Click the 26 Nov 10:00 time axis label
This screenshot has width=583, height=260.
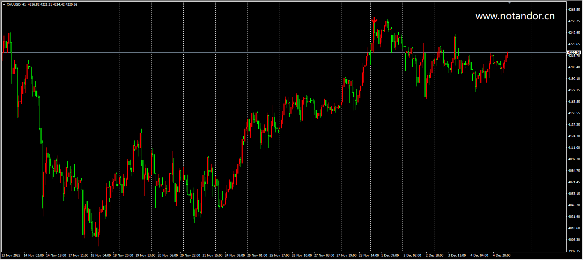[302, 255]
